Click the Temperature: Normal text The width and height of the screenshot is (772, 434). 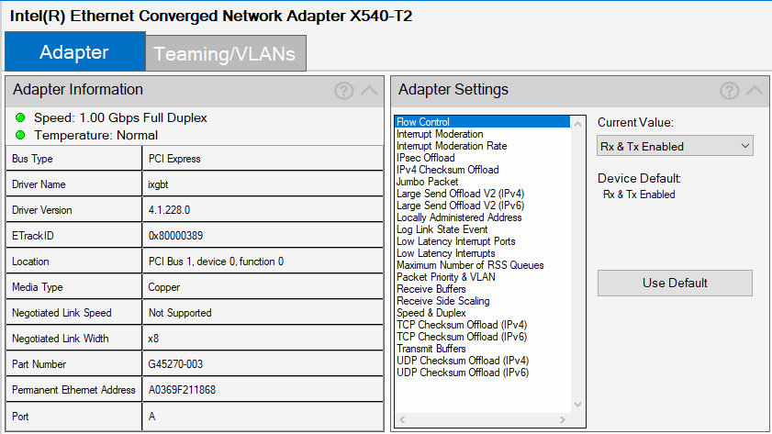96,135
